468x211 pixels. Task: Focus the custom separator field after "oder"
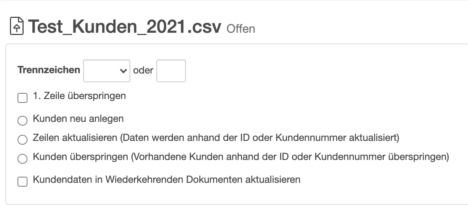171,71
